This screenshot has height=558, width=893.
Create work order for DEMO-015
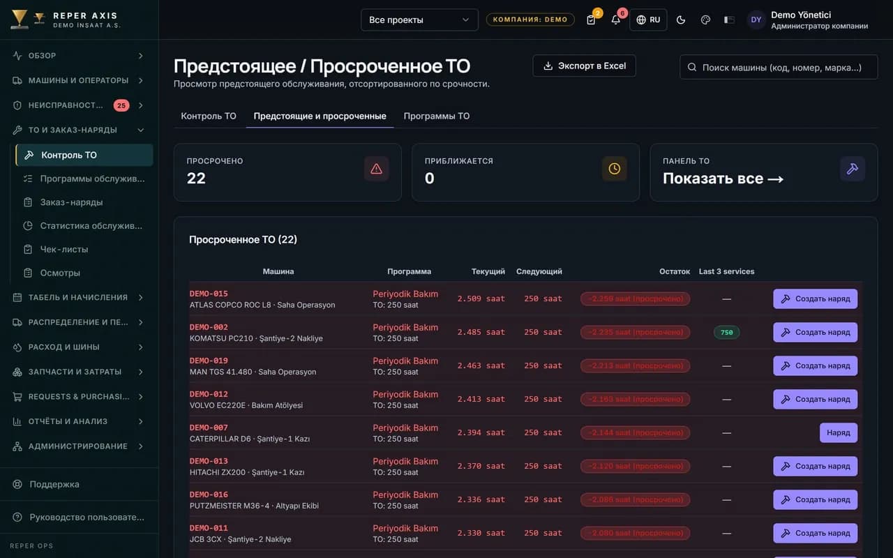tap(816, 299)
